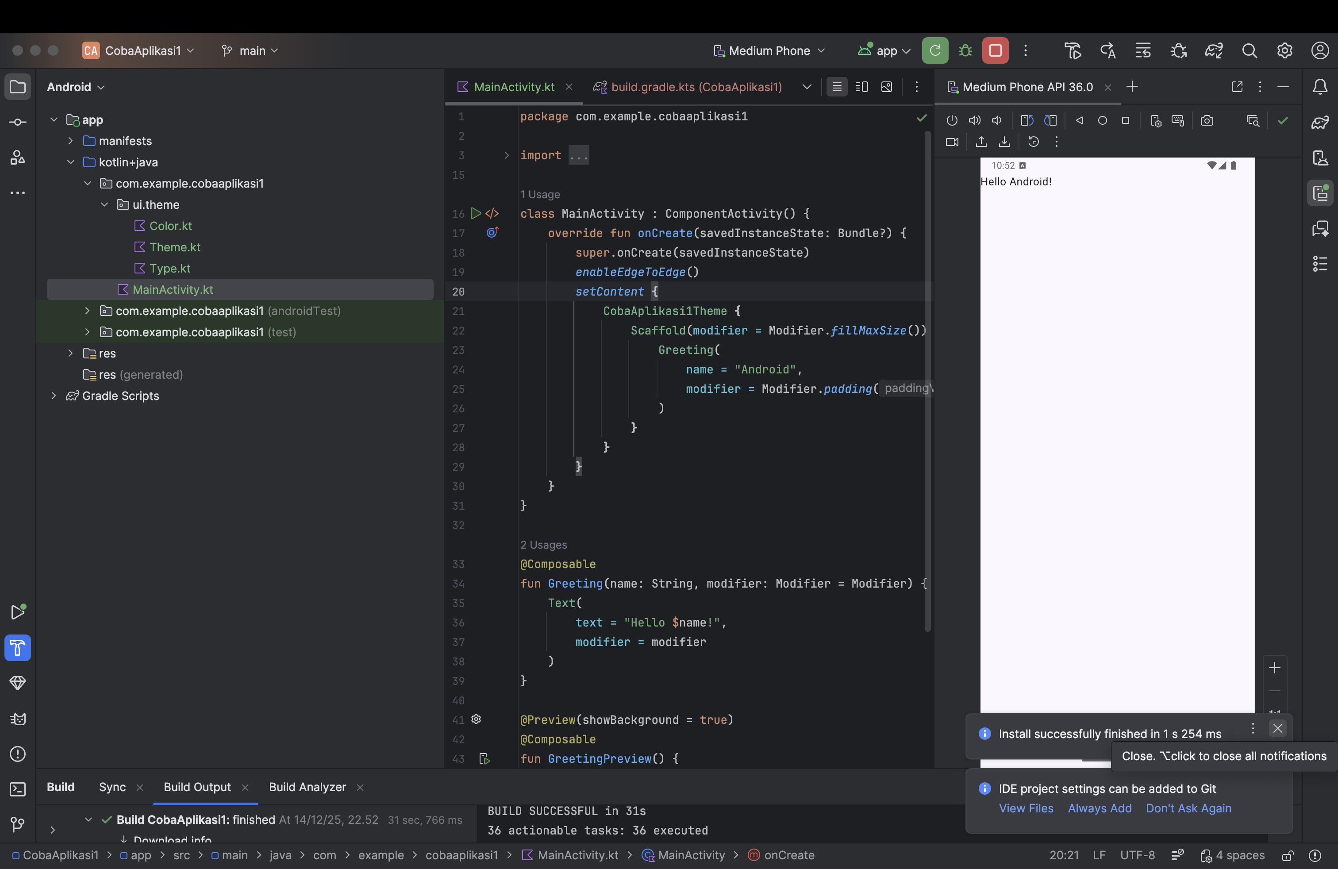Click emulator zoom in plus button
Screen dimensions: 1338x869
[1274, 668]
